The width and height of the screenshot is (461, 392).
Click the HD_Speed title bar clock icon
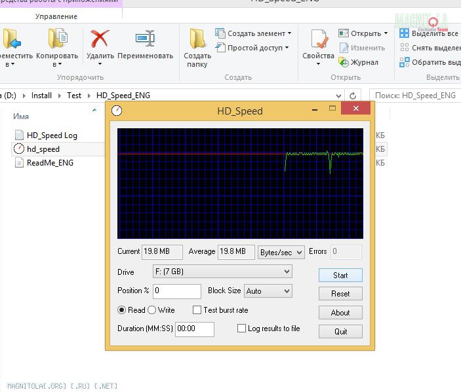point(117,111)
